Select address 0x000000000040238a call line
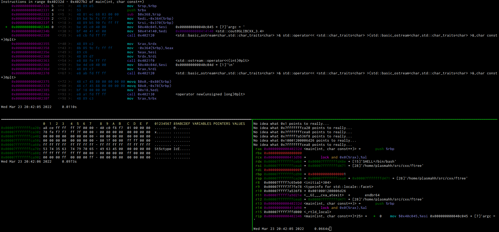The image size is (499, 232). 128,94
